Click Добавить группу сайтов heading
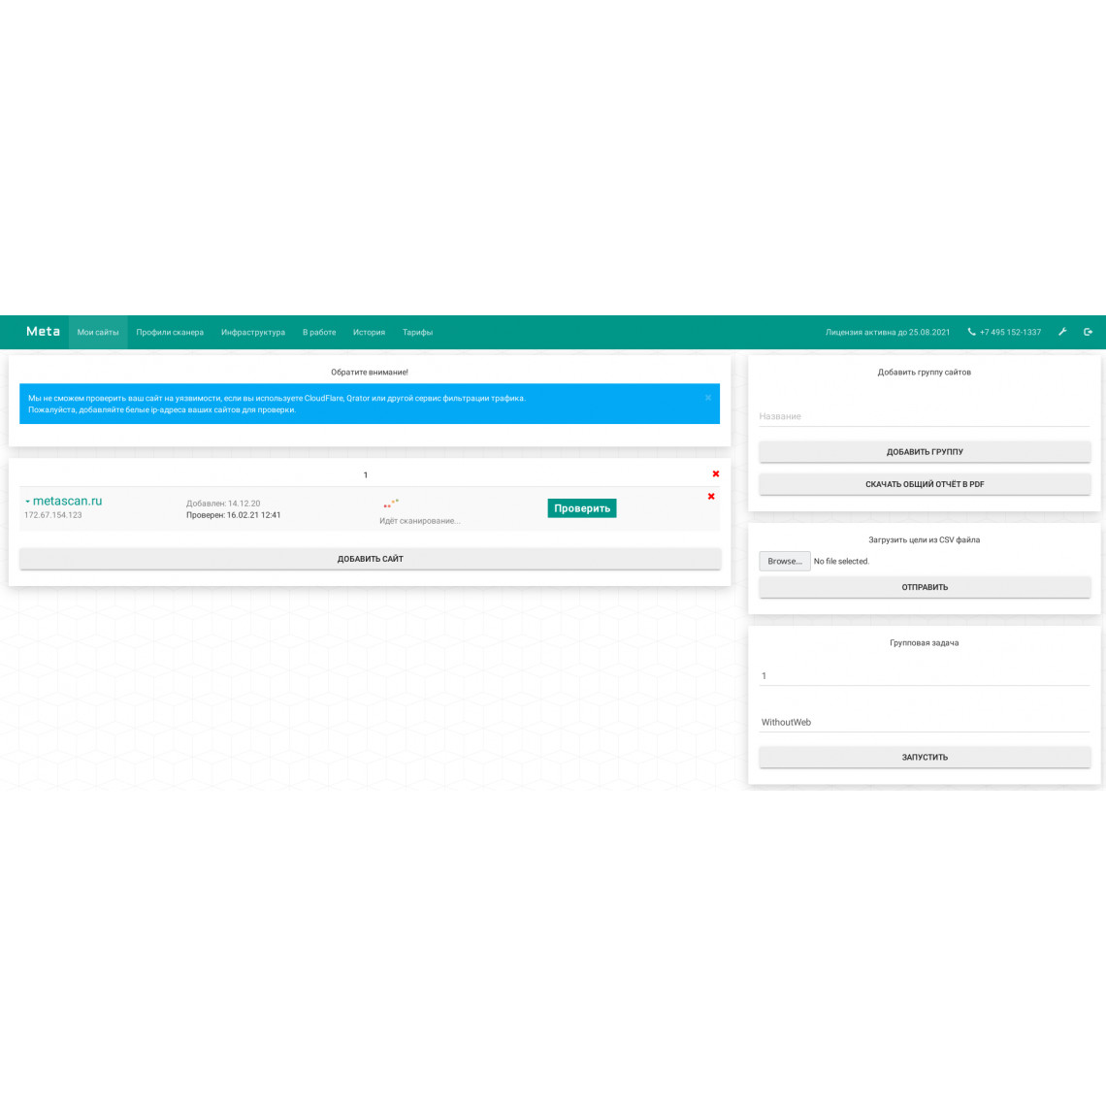Image resolution: width=1106 pixels, height=1106 pixels. [x=924, y=372]
